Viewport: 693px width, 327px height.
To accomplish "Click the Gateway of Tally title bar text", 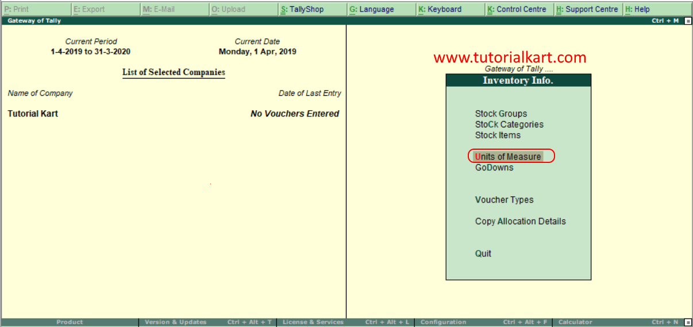I will [34, 21].
